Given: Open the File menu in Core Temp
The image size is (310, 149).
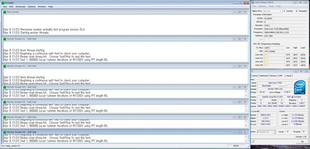Looking at the screenshot, I should 254,6.
